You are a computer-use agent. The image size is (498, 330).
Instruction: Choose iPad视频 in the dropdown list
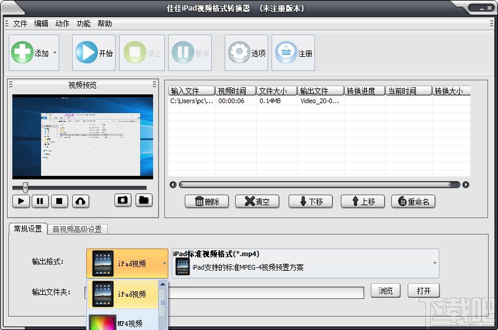[123, 294]
